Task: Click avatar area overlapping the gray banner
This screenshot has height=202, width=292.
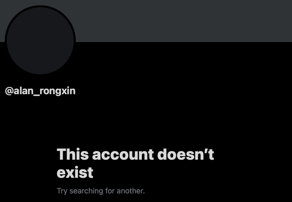Action: pyautogui.click(x=40, y=24)
